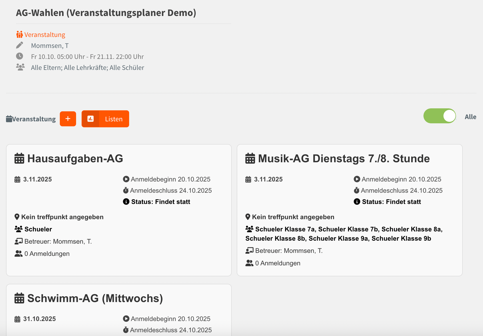Toggle the green Alle switch
This screenshot has width=483, height=336.
point(440,116)
